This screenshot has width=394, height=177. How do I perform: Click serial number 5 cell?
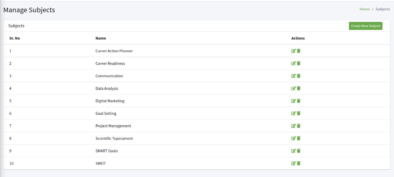coord(10,101)
